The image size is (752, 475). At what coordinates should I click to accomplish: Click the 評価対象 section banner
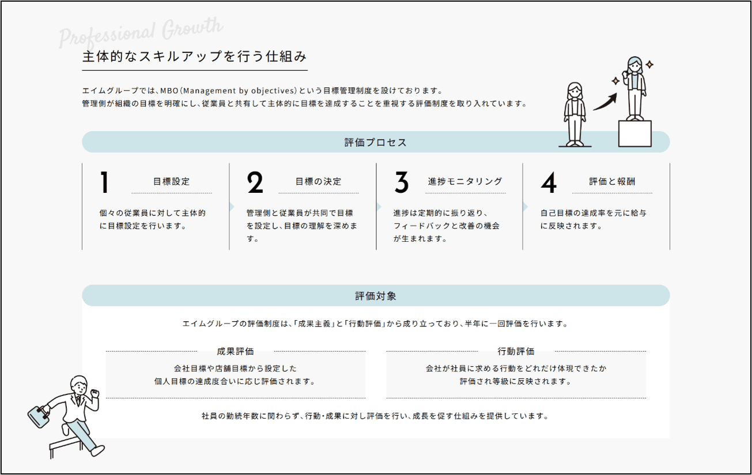point(376,296)
